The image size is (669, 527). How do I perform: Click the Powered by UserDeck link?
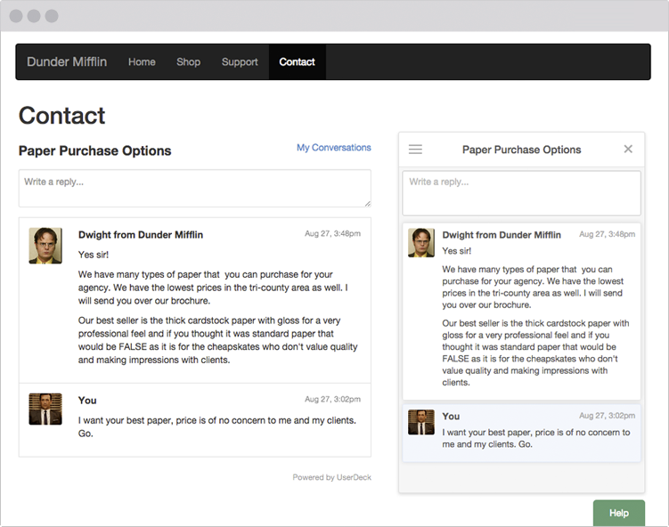click(331, 477)
